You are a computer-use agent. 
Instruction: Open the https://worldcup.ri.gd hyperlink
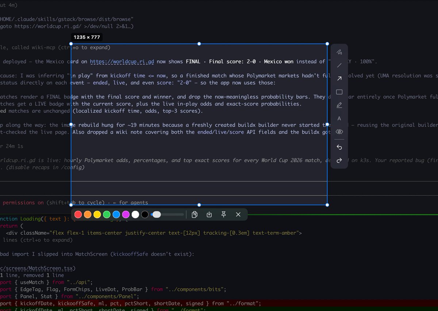122,62
